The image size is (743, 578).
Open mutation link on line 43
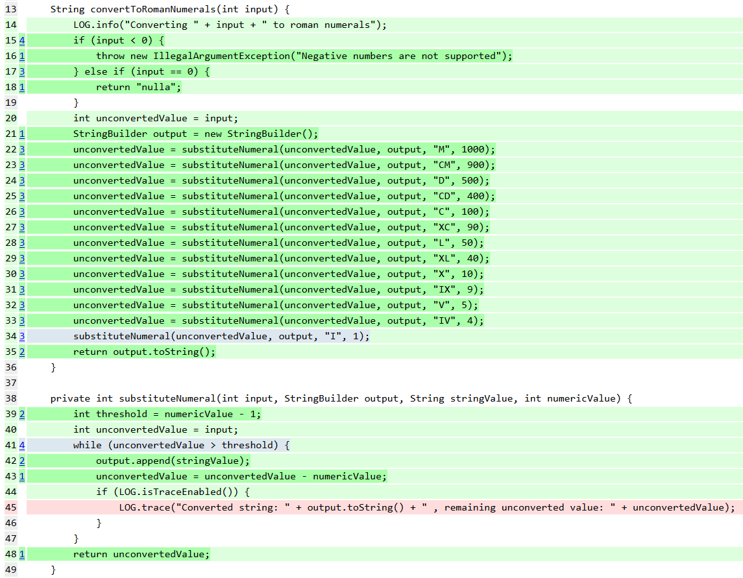click(x=22, y=476)
